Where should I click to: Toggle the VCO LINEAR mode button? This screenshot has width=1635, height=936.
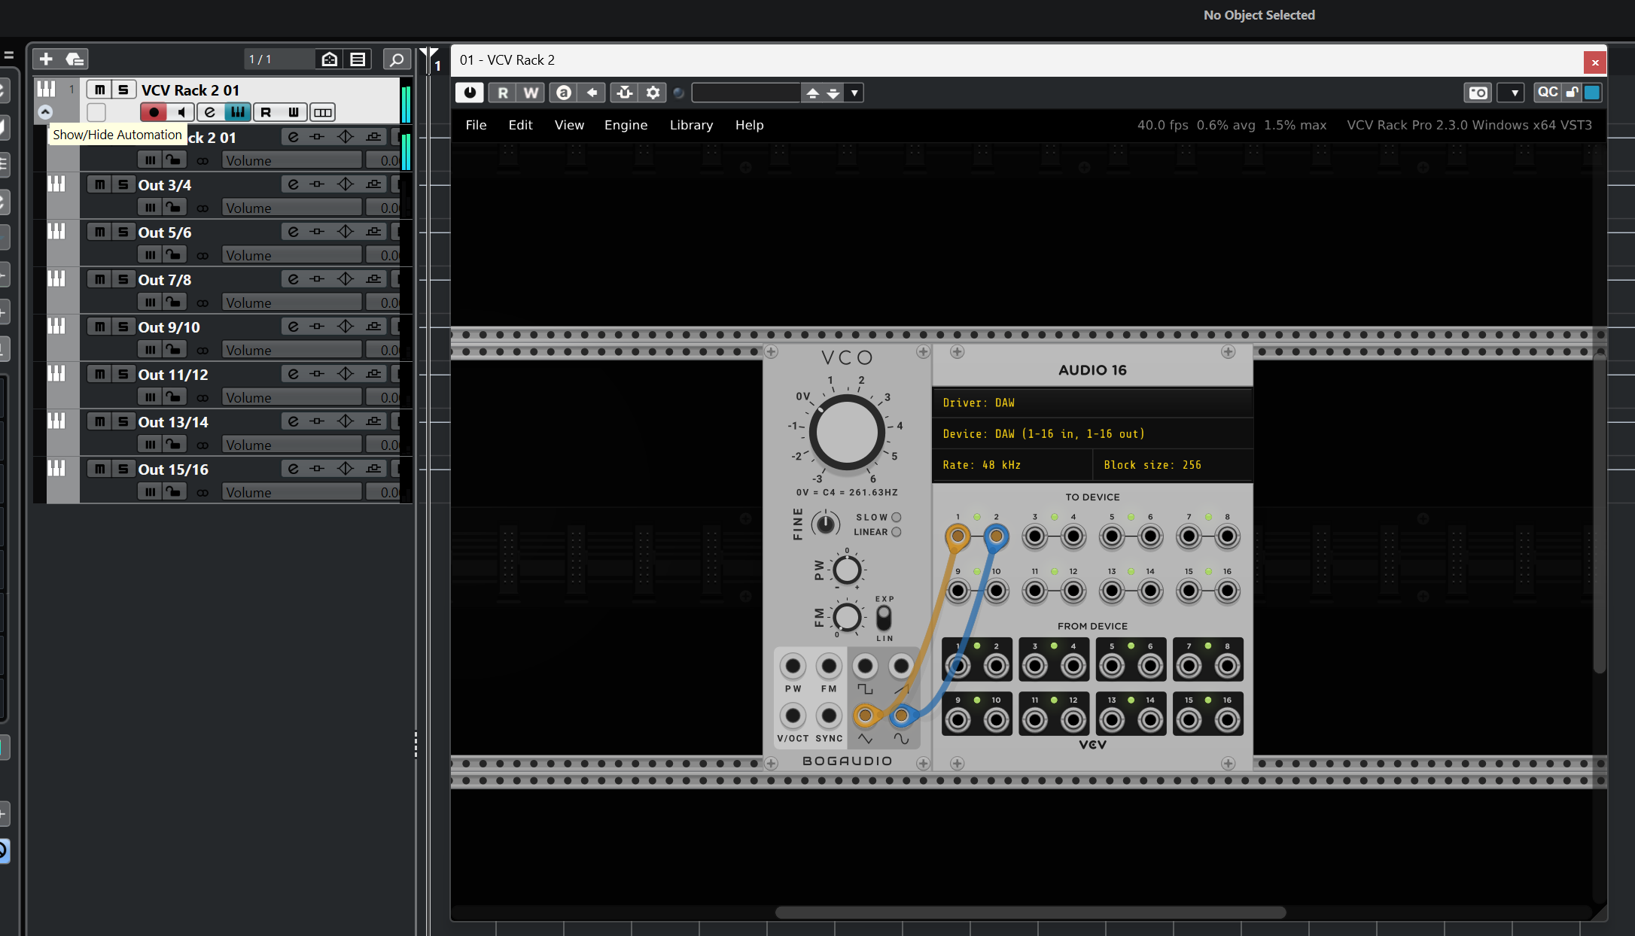point(896,532)
